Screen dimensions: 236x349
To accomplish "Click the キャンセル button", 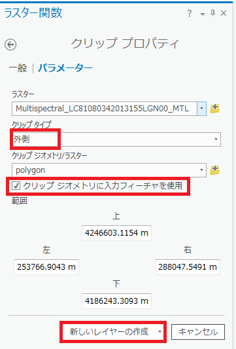I will (198, 332).
